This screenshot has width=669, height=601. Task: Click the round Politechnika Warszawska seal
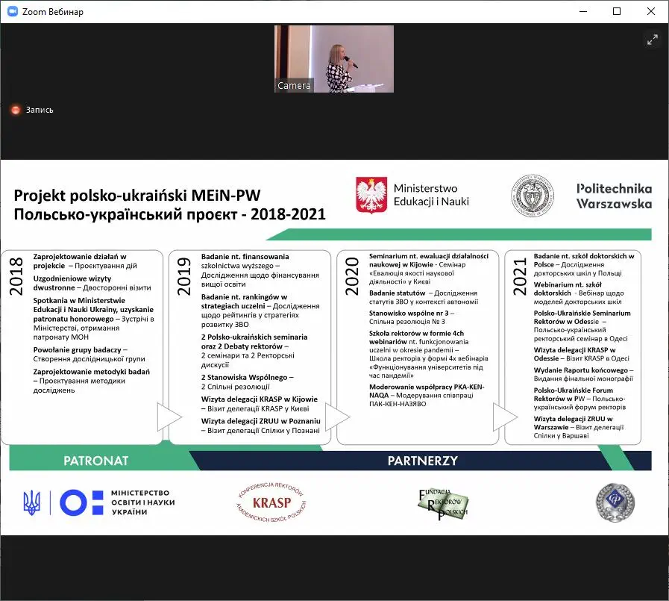pyautogui.click(x=533, y=196)
